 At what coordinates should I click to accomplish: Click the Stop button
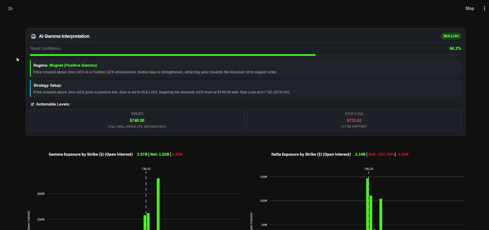469,8
